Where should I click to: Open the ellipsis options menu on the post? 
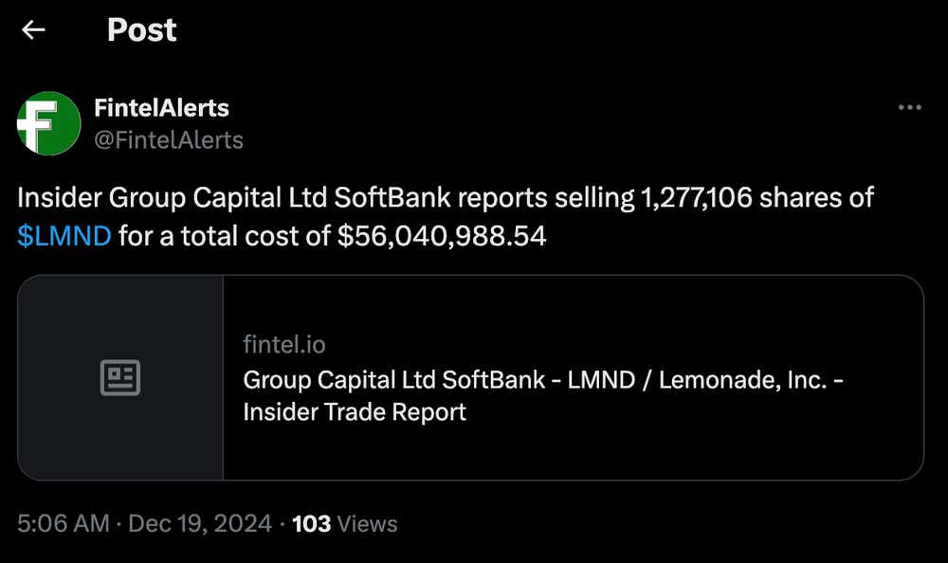pyautogui.click(x=910, y=107)
